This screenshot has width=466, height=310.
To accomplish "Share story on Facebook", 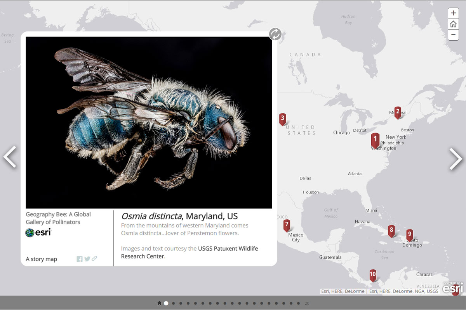I will click(79, 259).
